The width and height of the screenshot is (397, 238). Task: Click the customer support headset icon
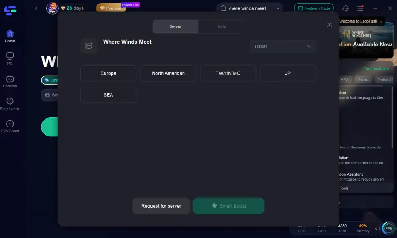[x=345, y=8]
